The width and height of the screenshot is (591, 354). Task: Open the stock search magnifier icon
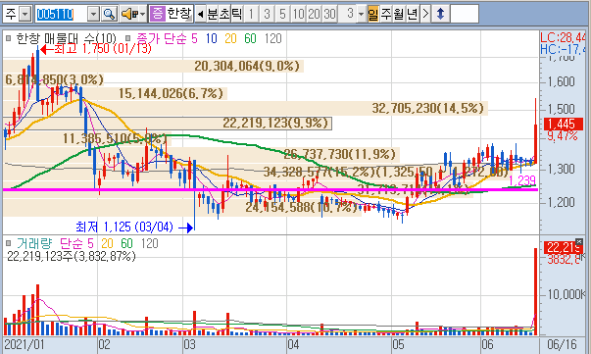point(109,15)
